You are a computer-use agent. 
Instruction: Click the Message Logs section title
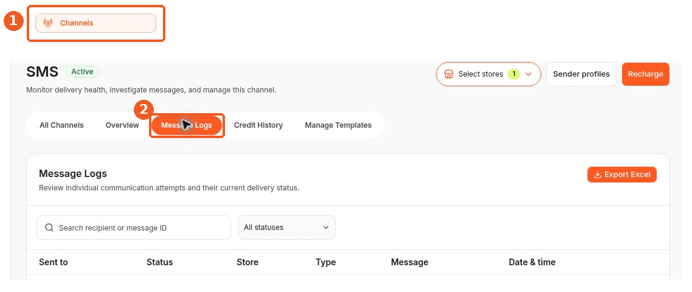[73, 173]
